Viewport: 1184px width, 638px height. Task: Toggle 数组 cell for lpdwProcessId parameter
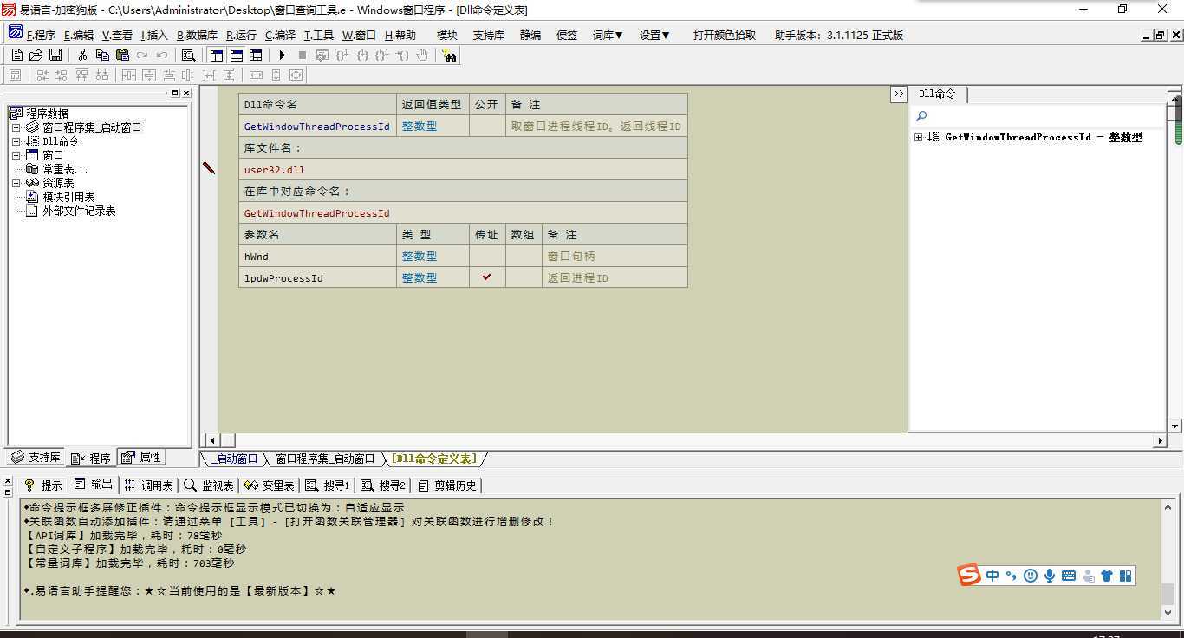[524, 277]
